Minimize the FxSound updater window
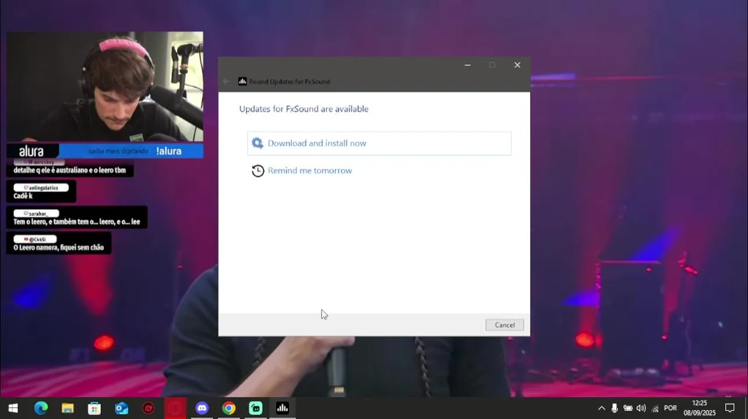Screen dimensions: 748x419 click(x=467, y=65)
